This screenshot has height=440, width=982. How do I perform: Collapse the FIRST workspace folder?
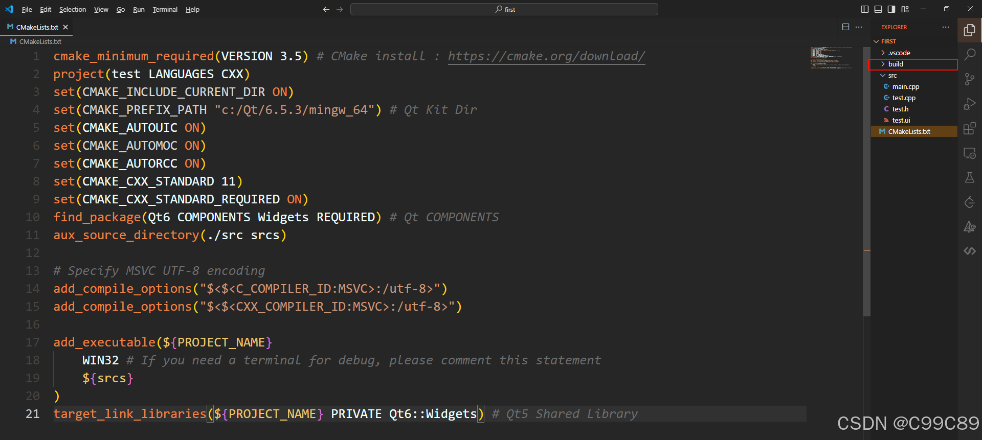[914, 41]
